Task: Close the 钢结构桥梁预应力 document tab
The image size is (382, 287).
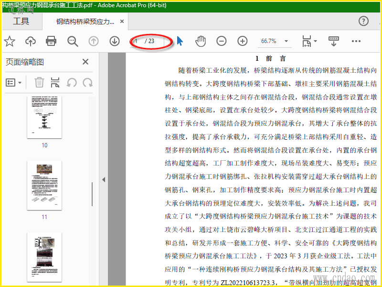Action: tap(122, 22)
